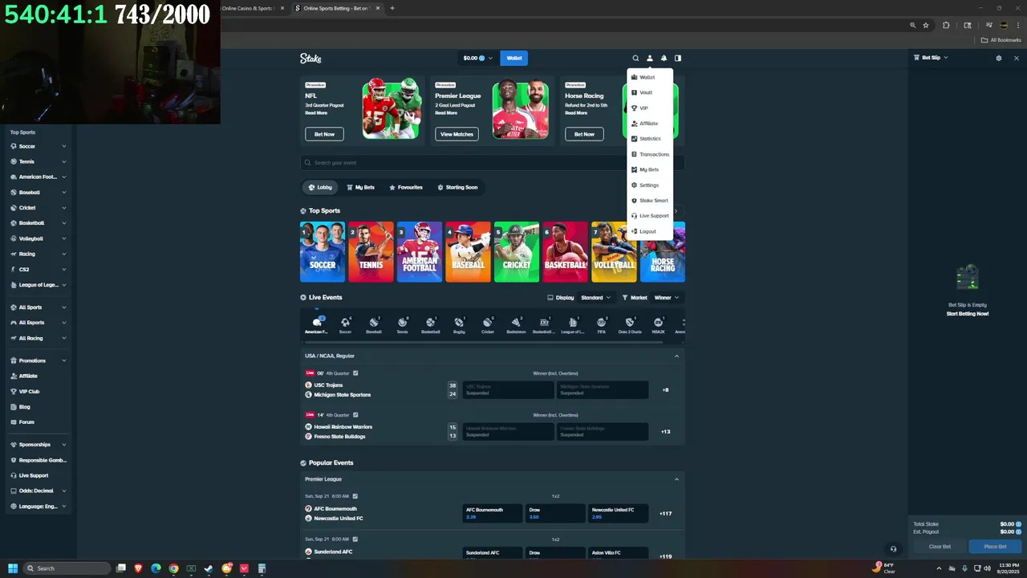Click the Clear Bet button
The image size is (1027, 578).
coord(940,547)
